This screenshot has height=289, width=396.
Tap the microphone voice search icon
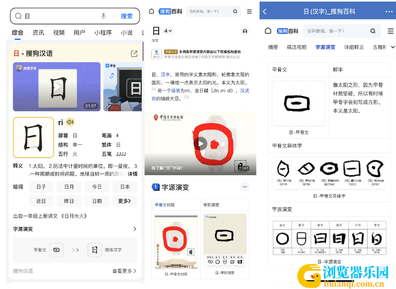click(x=103, y=16)
